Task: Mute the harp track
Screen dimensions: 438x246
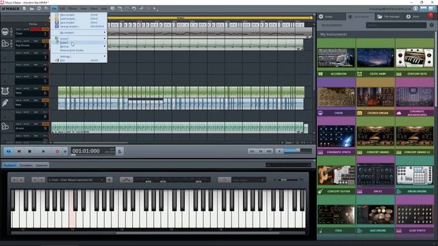Action: click(26, 88)
